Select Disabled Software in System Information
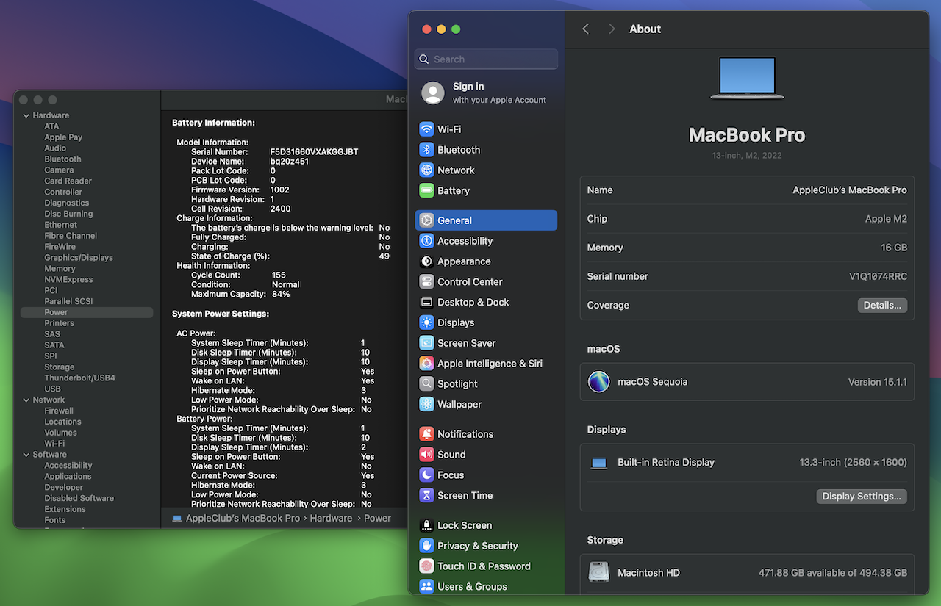This screenshot has height=606, width=941. click(79, 499)
